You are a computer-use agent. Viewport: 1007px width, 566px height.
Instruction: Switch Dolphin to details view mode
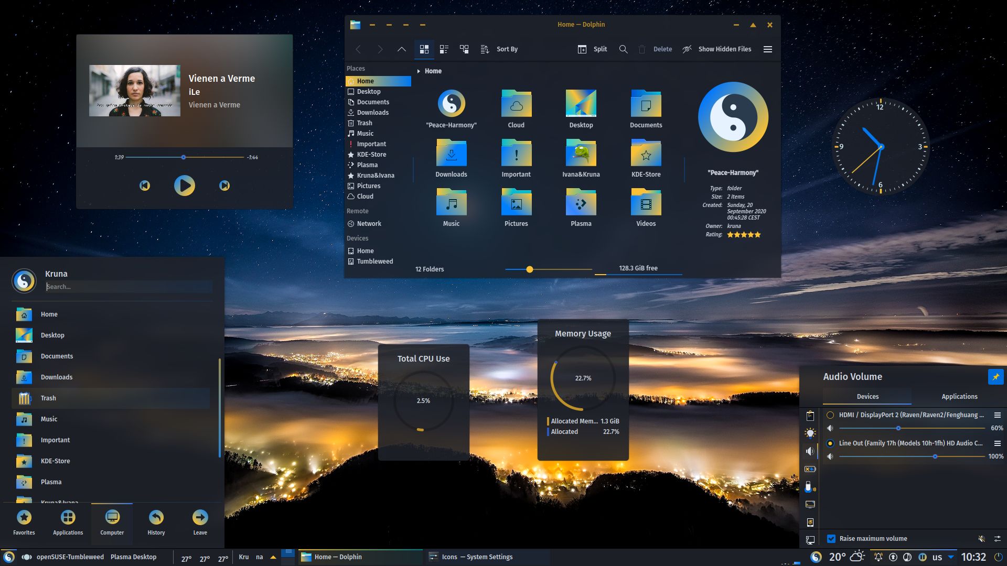[444, 49]
